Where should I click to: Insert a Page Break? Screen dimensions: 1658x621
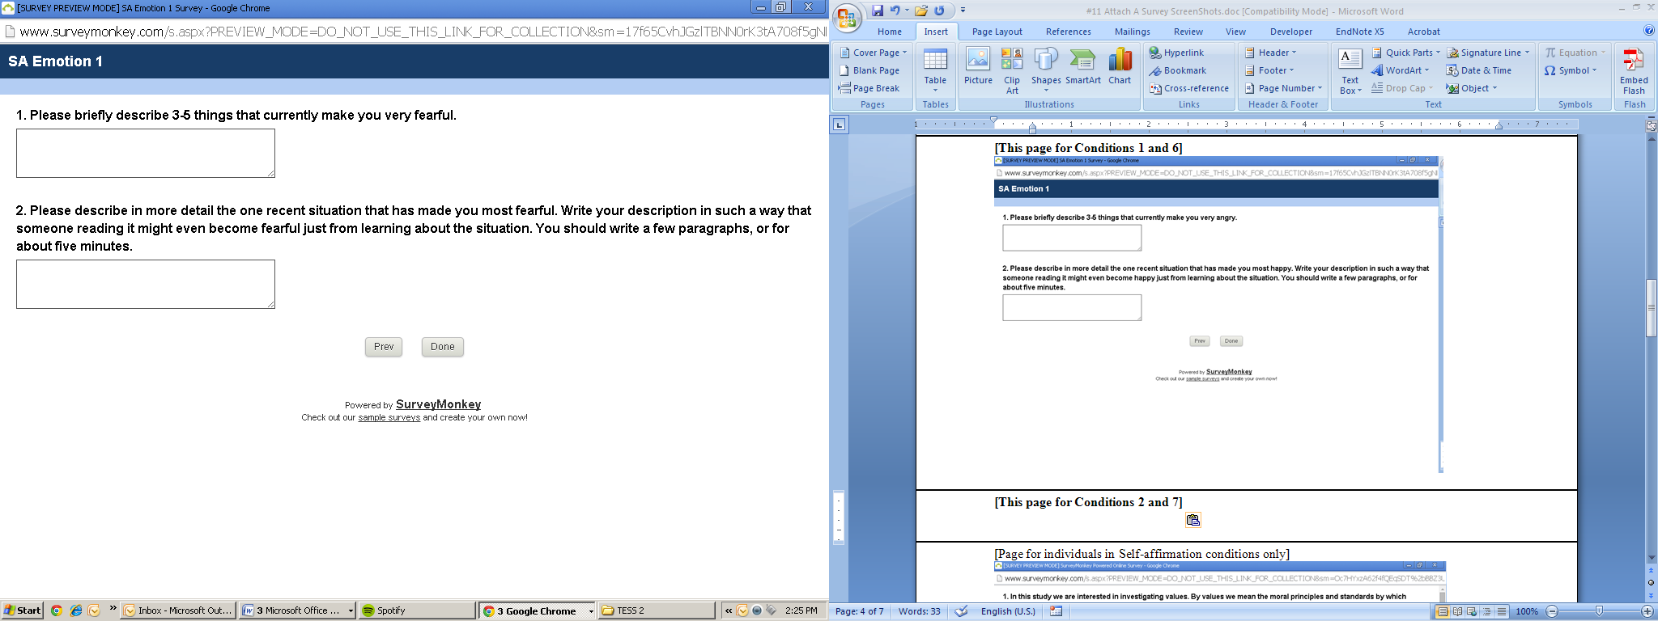tap(869, 88)
